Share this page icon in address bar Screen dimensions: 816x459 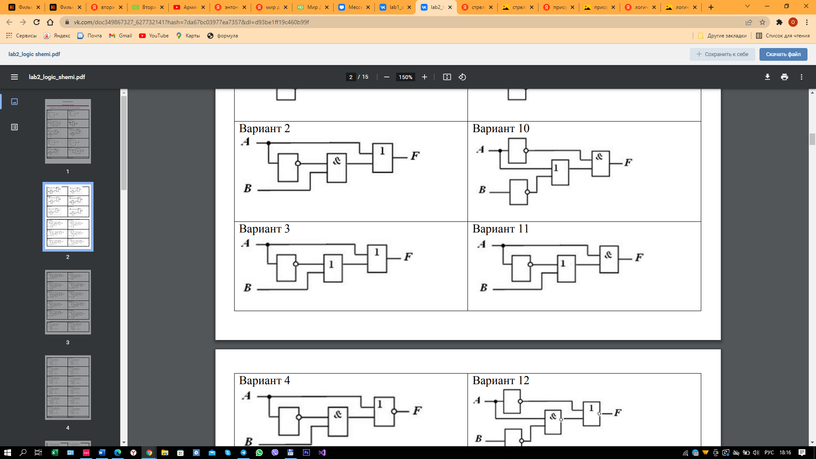pos(749,22)
